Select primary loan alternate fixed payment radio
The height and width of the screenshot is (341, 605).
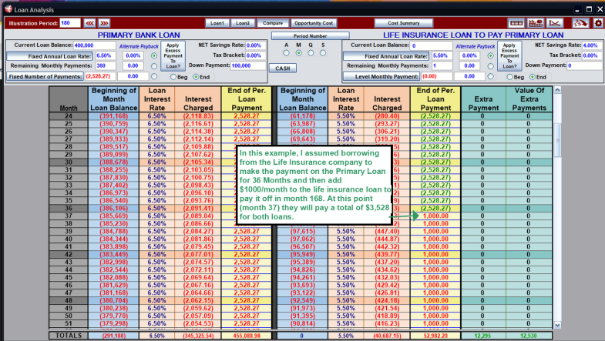pos(154,76)
